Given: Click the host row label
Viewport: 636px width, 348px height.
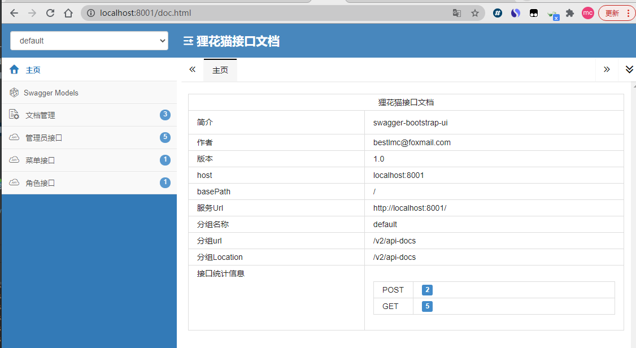Looking at the screenshot, I should 204,175.
